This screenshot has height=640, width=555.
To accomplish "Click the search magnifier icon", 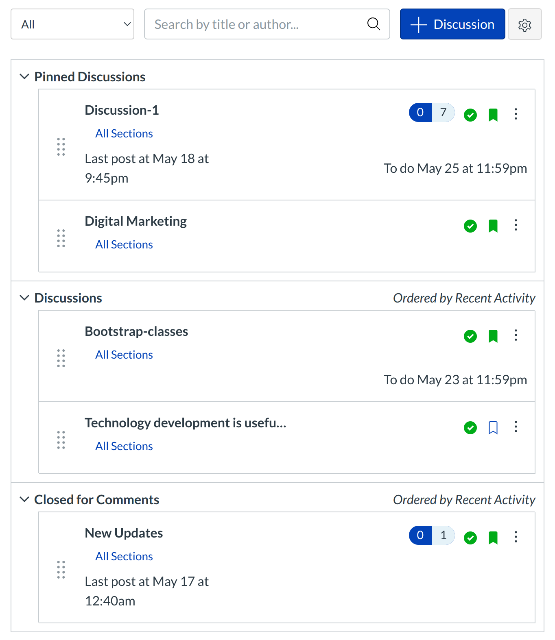I will (x=374, y=24).
